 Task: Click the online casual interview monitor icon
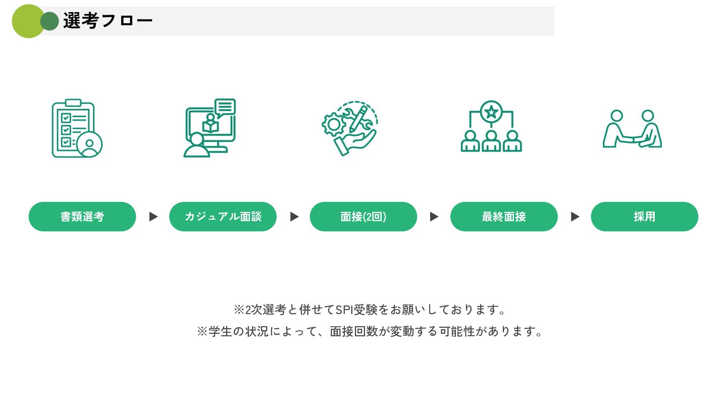coord(210,128)
